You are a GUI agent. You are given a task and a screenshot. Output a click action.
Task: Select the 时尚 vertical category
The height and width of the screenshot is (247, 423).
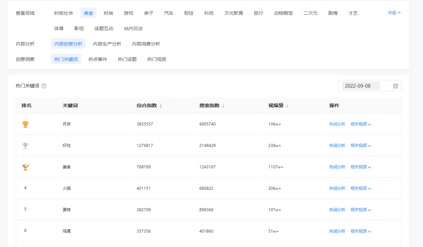coord(108,13)
